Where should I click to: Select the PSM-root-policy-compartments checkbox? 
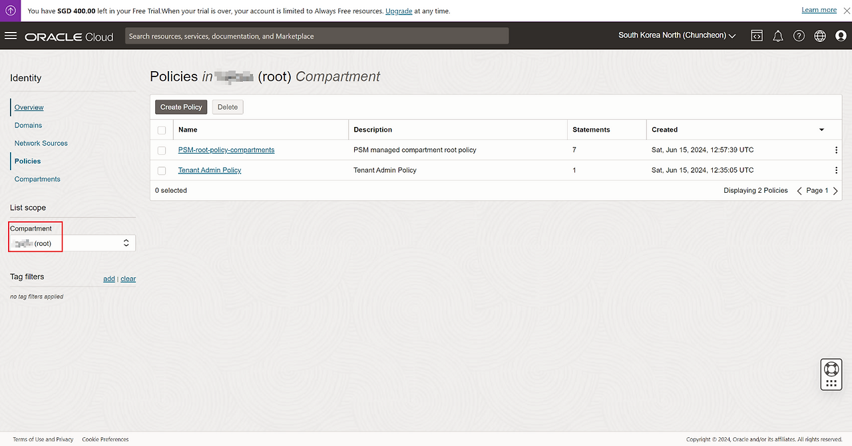162,150
